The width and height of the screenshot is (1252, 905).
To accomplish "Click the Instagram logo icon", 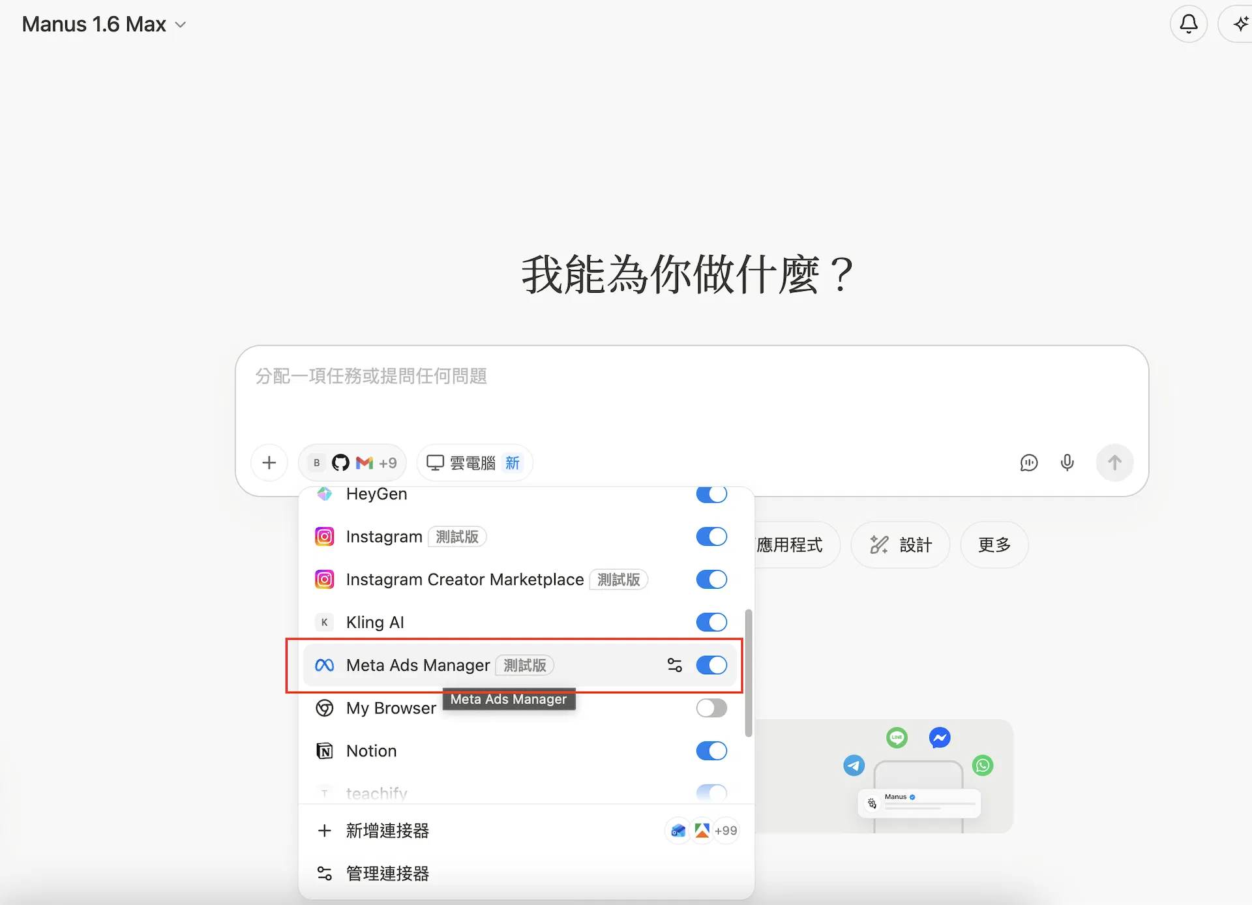I will tap(325, 537).
